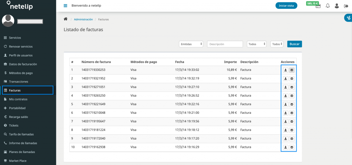Open Transacciones in the sidebar

tap(19, 82)
